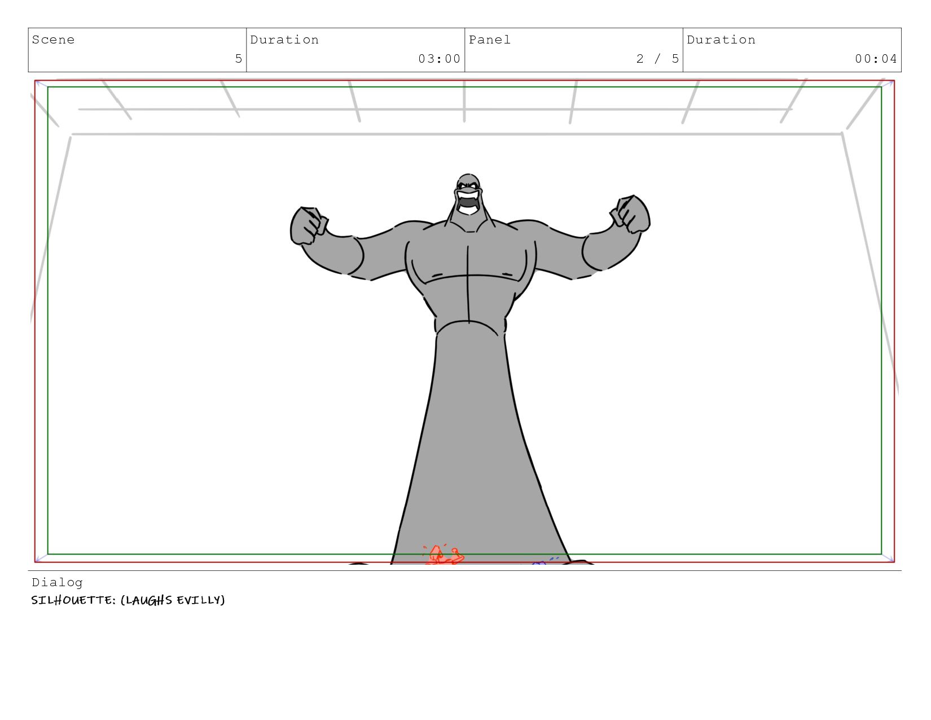Click the 'Dialog' label
This screenshot has height=720, width=931.
tap(57, 582)
